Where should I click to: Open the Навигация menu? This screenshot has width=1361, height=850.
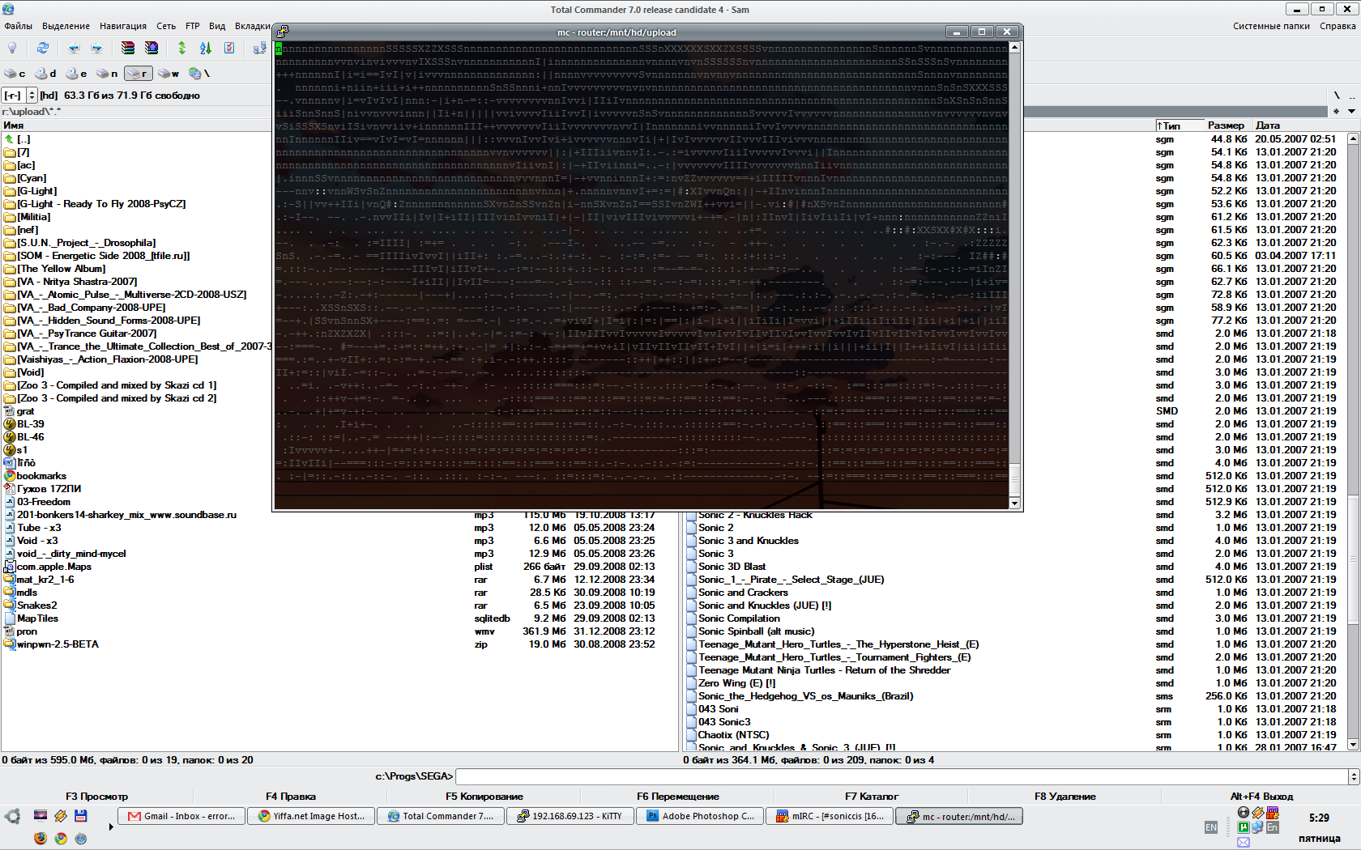click(x=123, y=26)
